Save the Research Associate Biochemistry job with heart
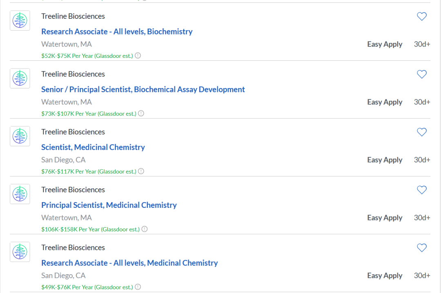 click(421, 16)
